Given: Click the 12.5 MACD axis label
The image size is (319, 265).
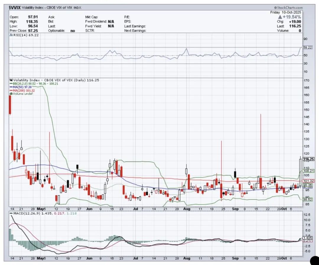Looking at the screenshot, I should click(x=307, y=215).
